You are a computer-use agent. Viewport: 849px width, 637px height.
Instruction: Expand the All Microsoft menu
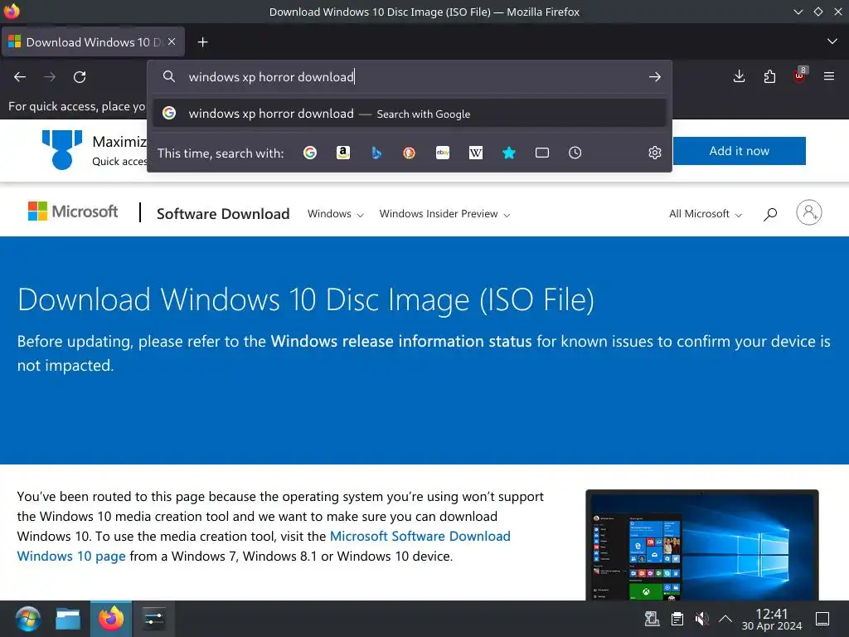pyautogui.click(x=705, y=214)
